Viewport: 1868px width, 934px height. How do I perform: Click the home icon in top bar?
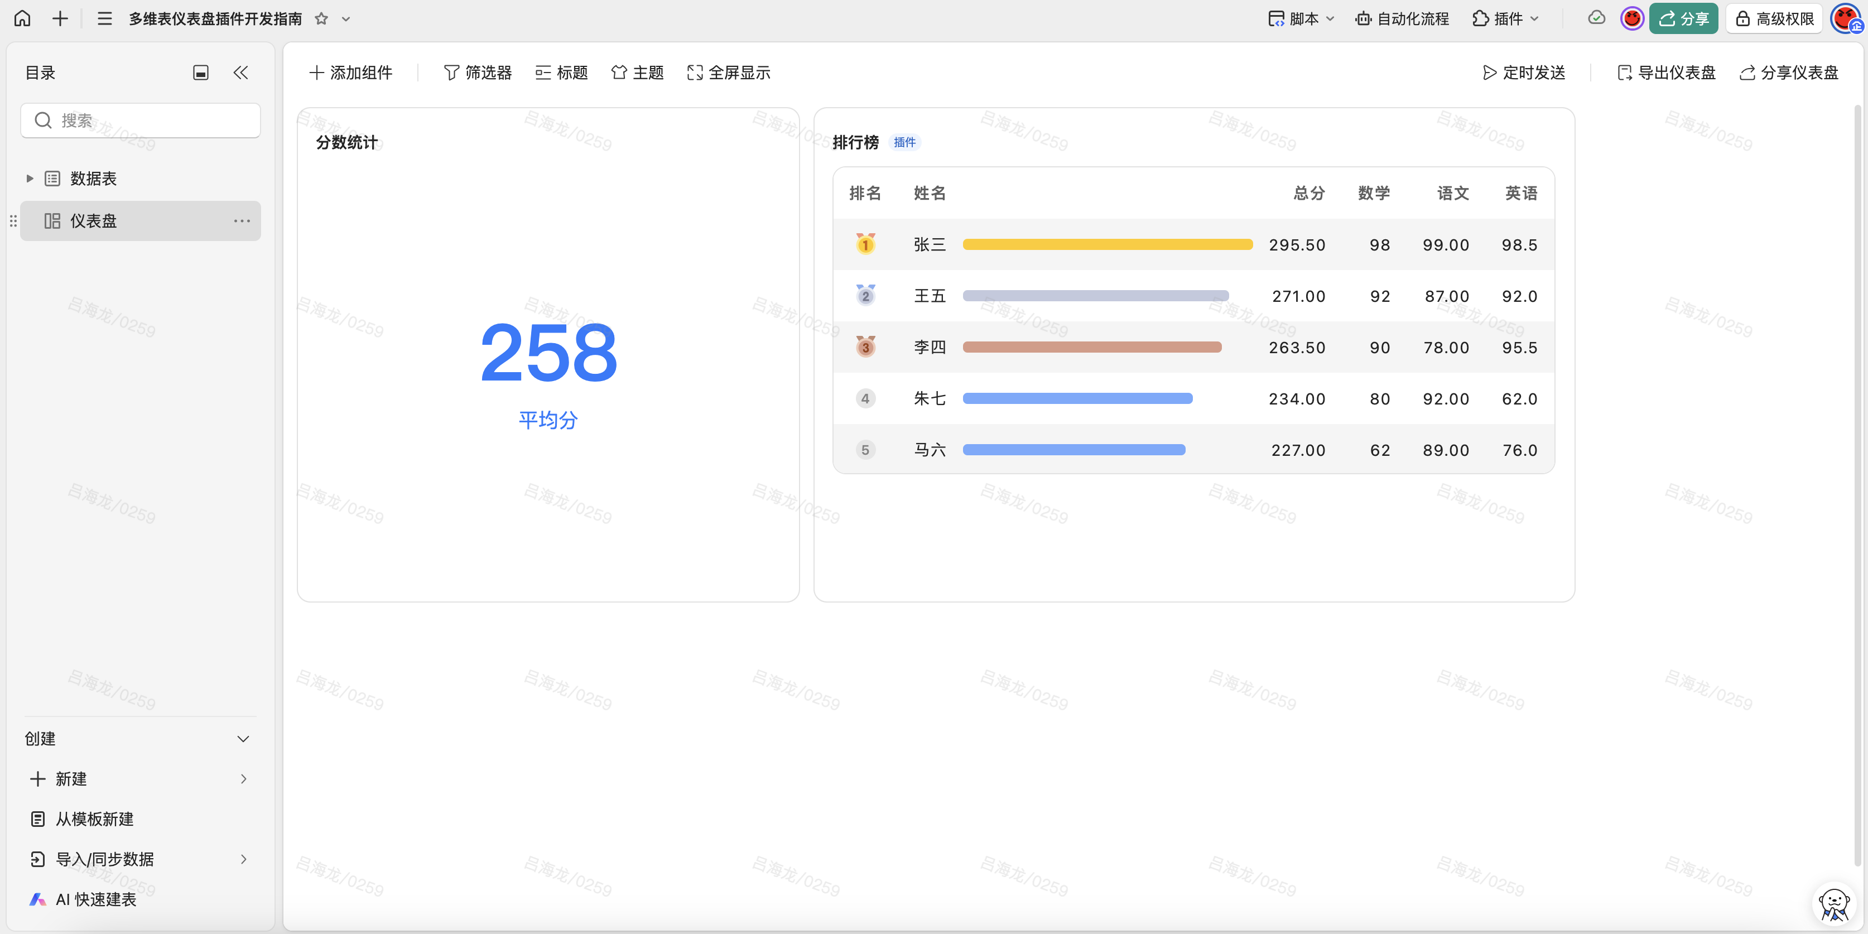pyautogui.click(x=22, y=18)
